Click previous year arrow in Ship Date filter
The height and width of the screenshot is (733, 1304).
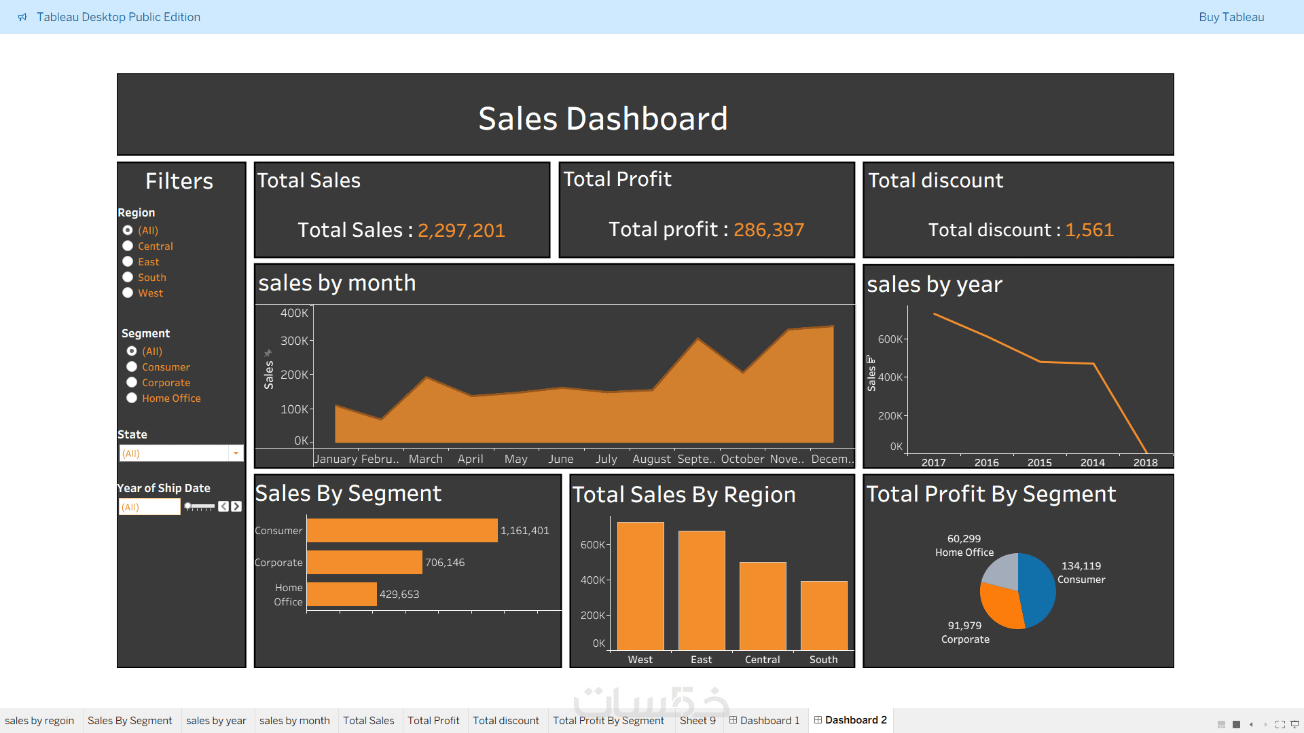(x=223, y=506)
